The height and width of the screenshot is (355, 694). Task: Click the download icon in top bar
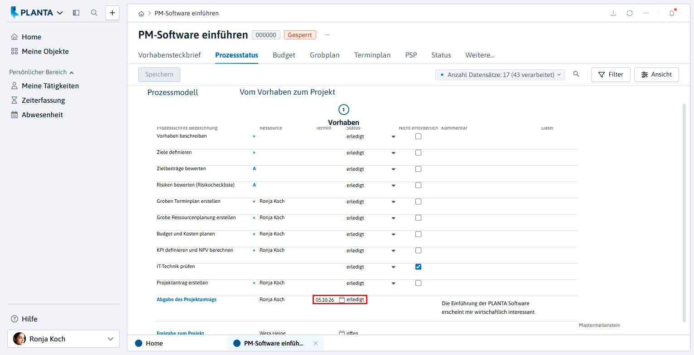click(613, 13)
